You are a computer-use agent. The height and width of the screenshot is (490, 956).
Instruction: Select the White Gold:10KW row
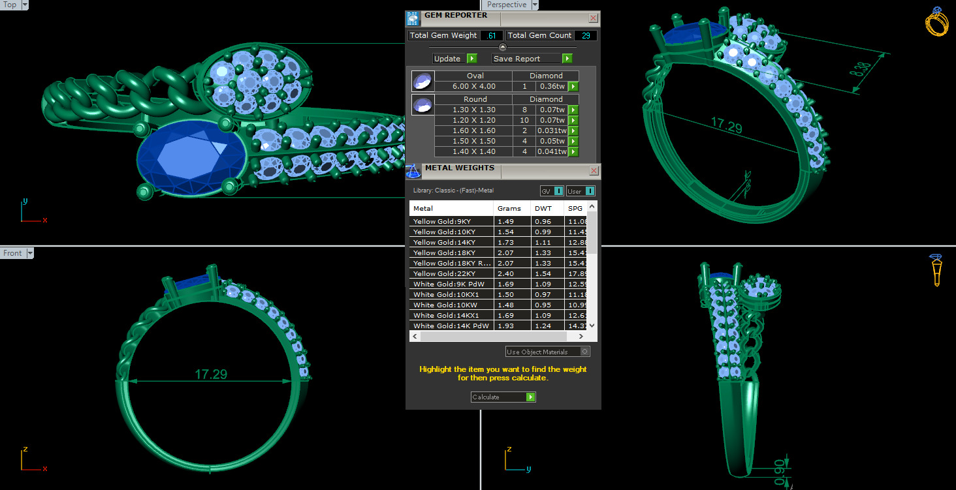coord(498,305)
